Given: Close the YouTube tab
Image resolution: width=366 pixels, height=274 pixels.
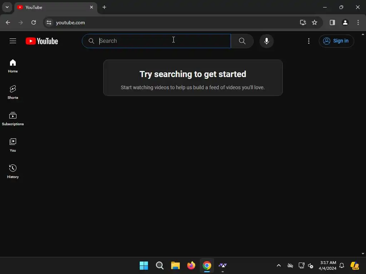Looking at the screenshot, I should coord(91,7).
